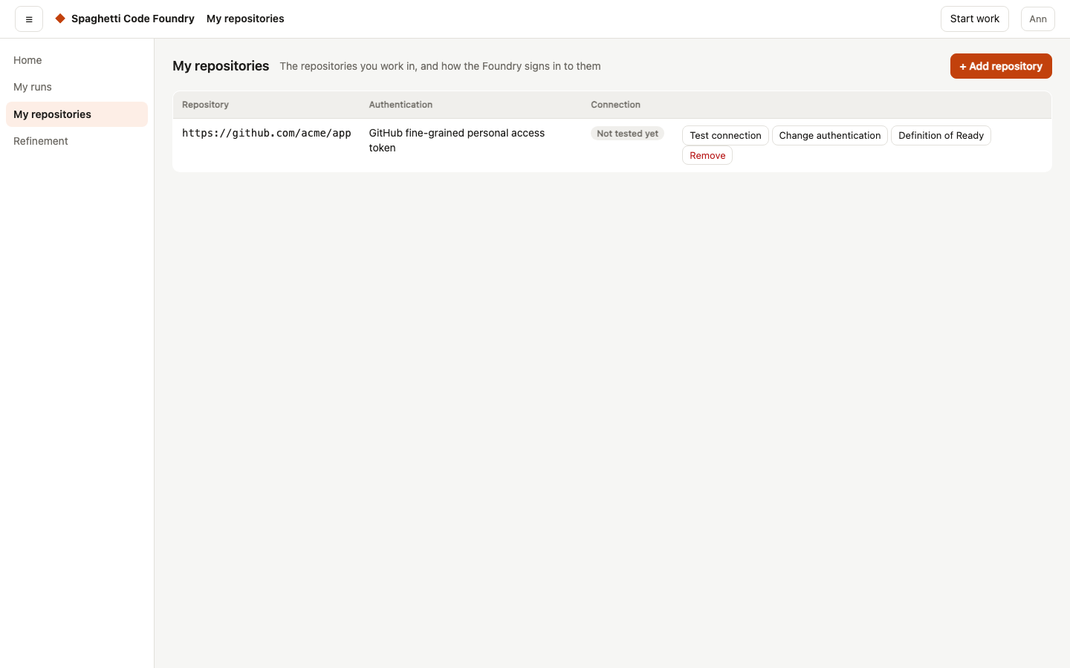Screen dimensions: 1070x668
Task: Click the Start work button
Action: point(974,19)
